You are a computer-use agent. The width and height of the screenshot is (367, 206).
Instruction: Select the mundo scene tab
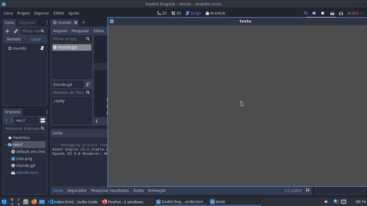tap(64, 23)
